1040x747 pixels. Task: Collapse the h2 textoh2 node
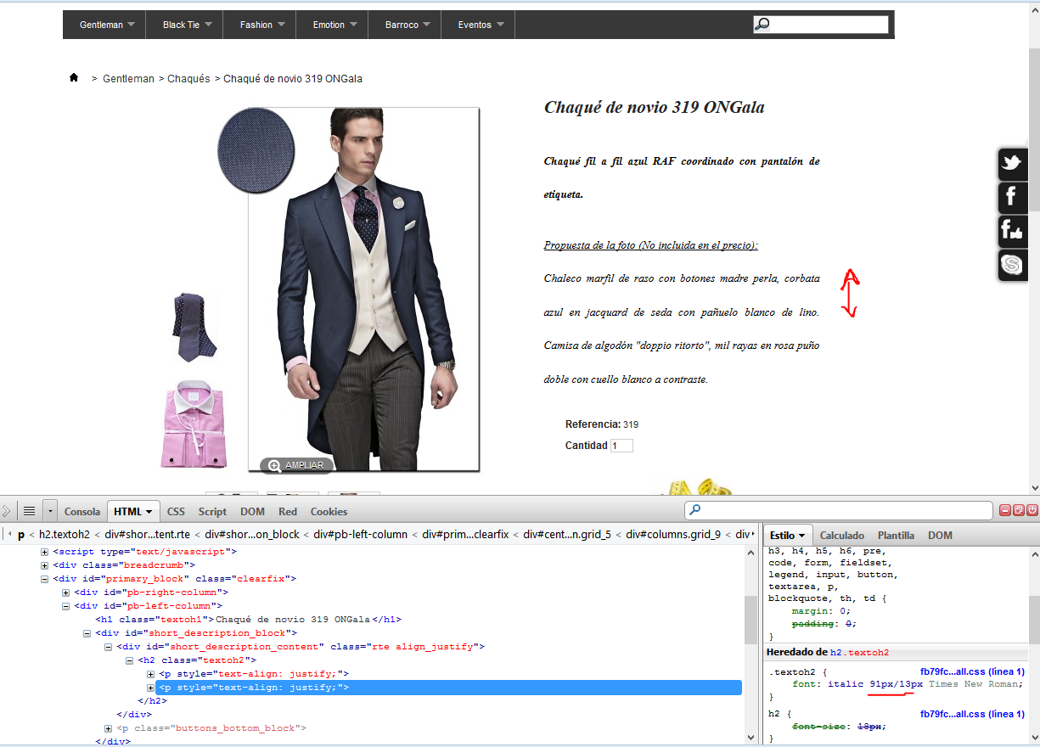[130, 660]
